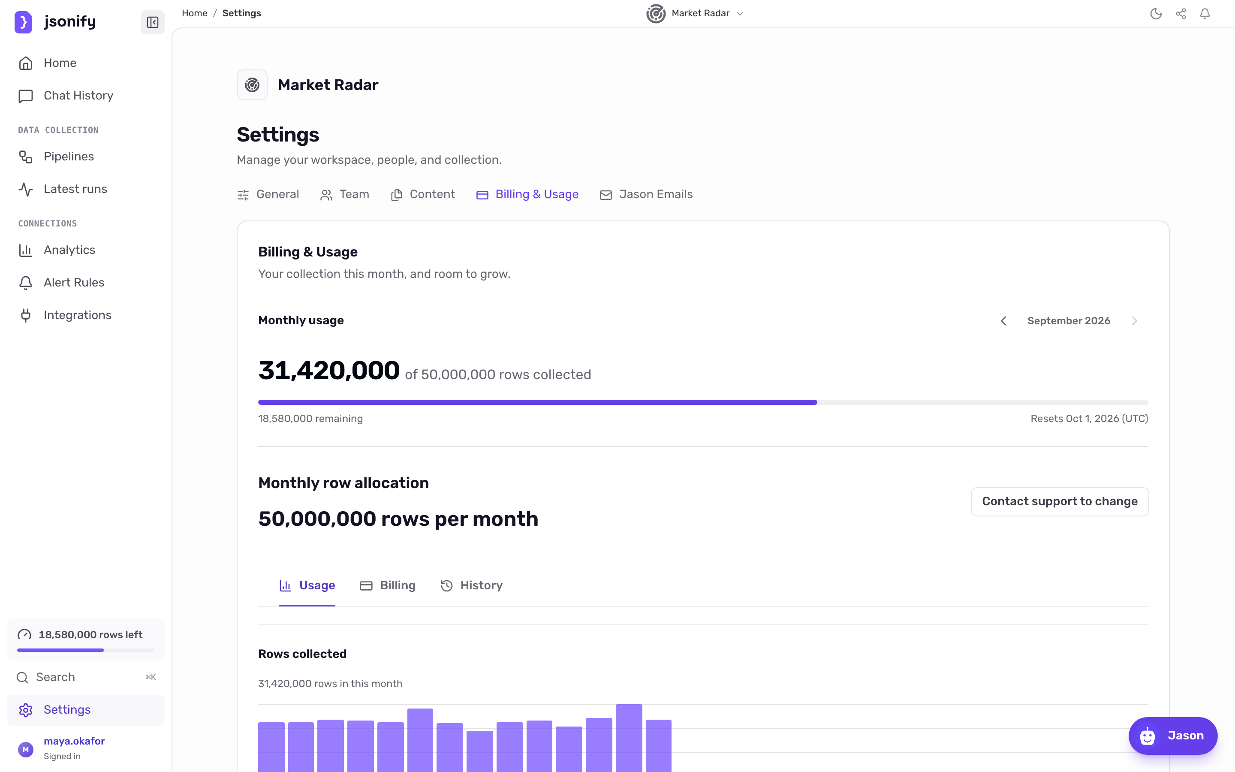
Task: Click the share icon in top bar
Action: pos(1181,14)
